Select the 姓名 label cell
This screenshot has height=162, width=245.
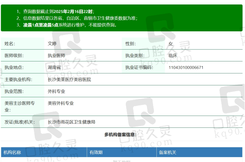pyautogui.click(x=22, y=44)
